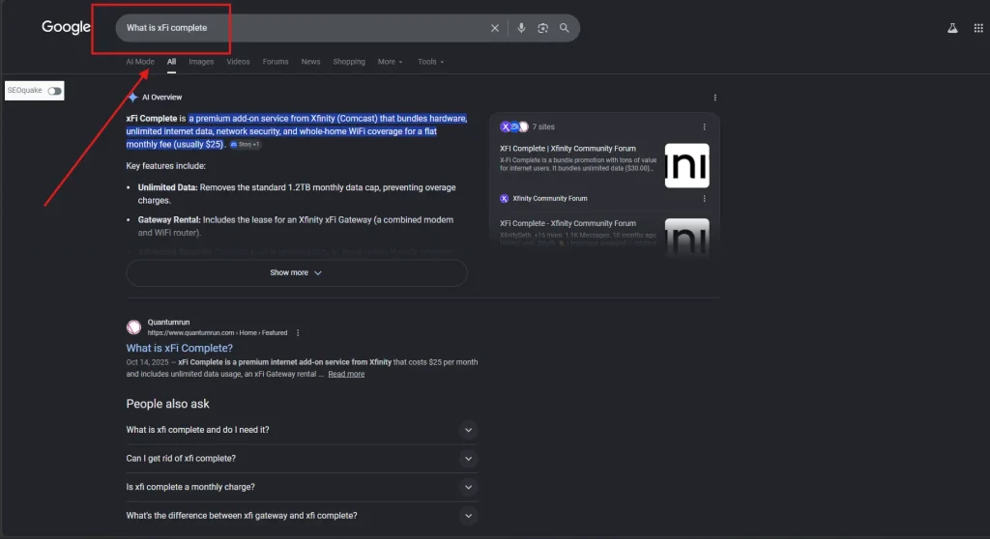990x539 pixels.
Task: Clear the search box with the X icon
Action: coord(494,28)
